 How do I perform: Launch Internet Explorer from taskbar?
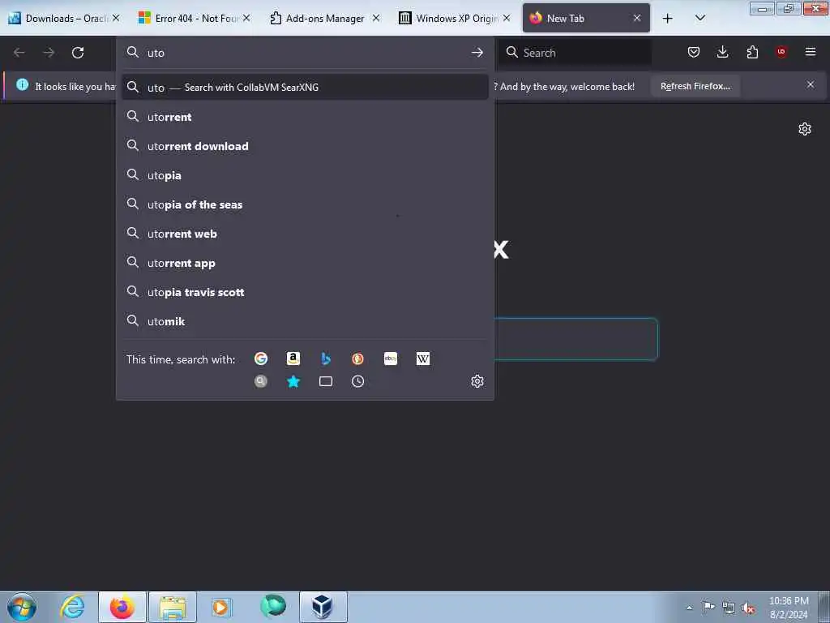click(72, 607)
